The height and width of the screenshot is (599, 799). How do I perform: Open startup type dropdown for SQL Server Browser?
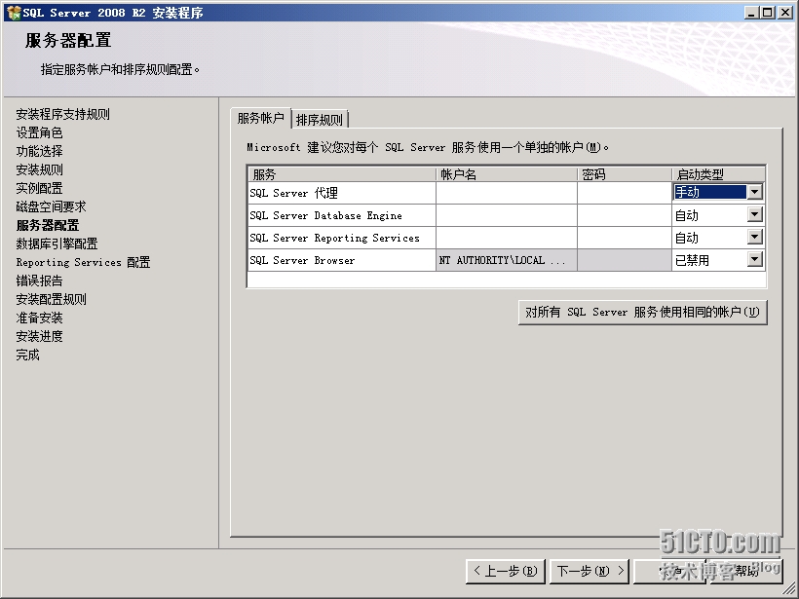click(755, 259)
